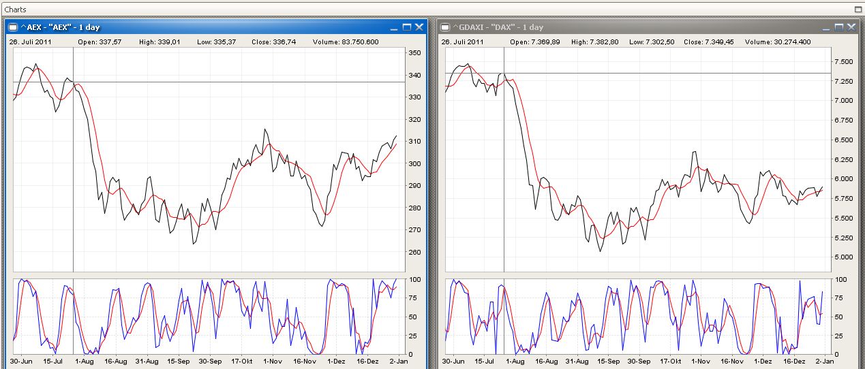Screen dimensions: 865x369
Task: Click the DAX High: 7.382,80 value
Action: coord(595,42)
